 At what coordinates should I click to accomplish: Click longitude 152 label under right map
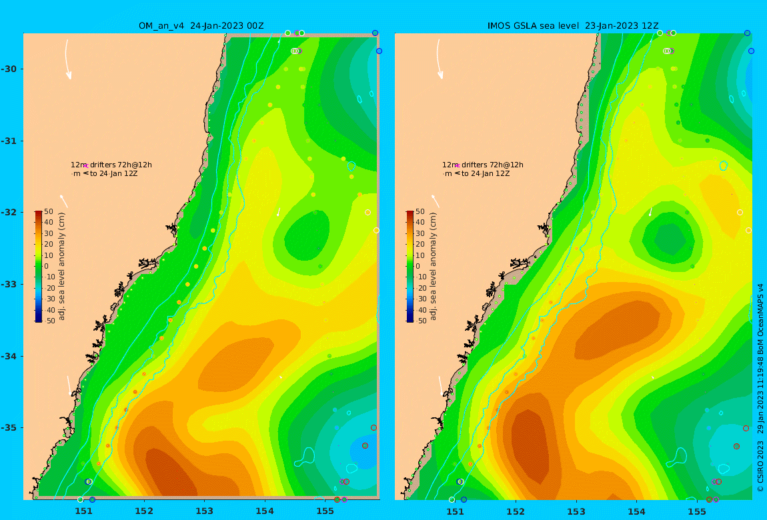point(516,511)
